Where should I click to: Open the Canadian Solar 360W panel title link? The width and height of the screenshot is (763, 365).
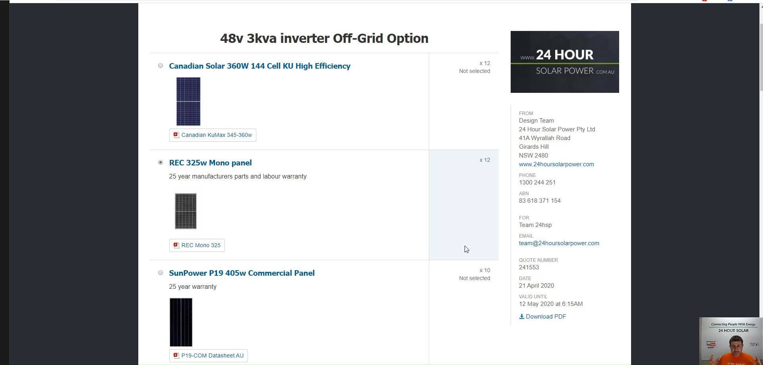[259, 66]
